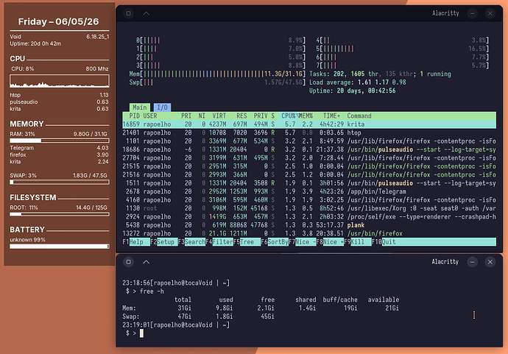Click the Tasks: 202 summary line

pyautogui.click(x=380, y=74)
